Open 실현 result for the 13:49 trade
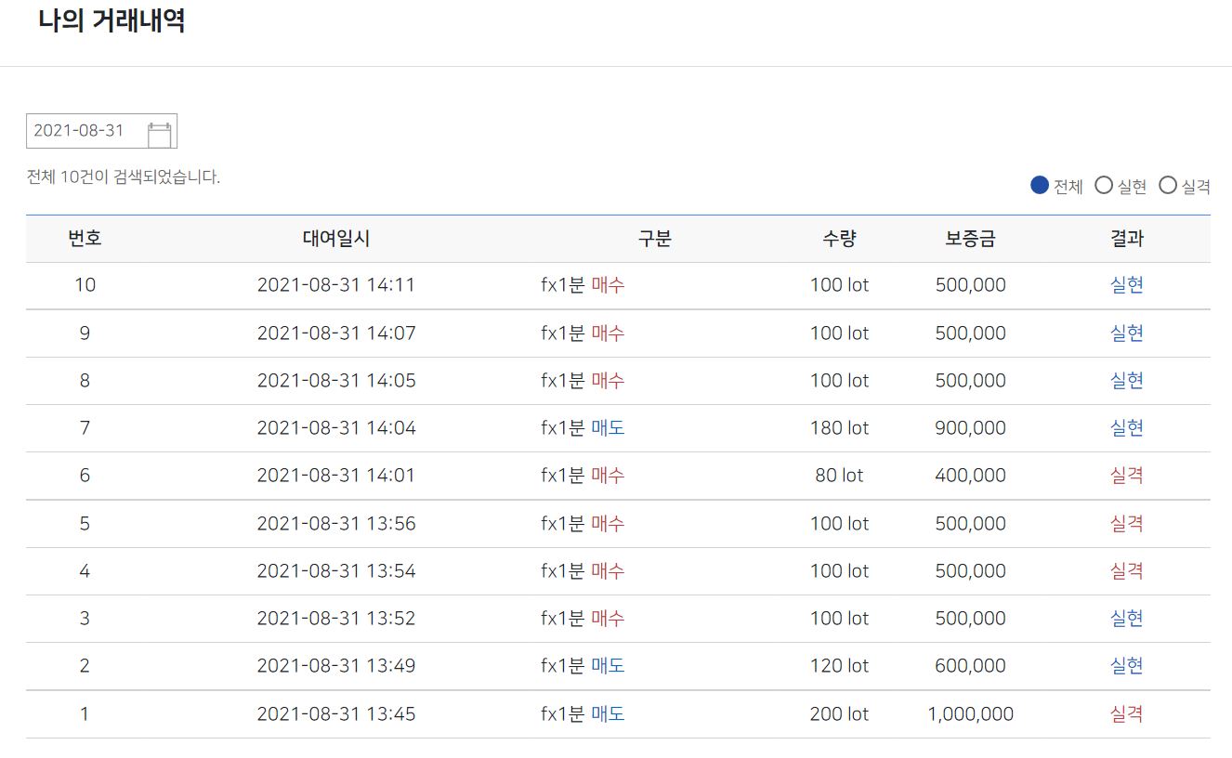1232x758 pixels. point(1127,665)
